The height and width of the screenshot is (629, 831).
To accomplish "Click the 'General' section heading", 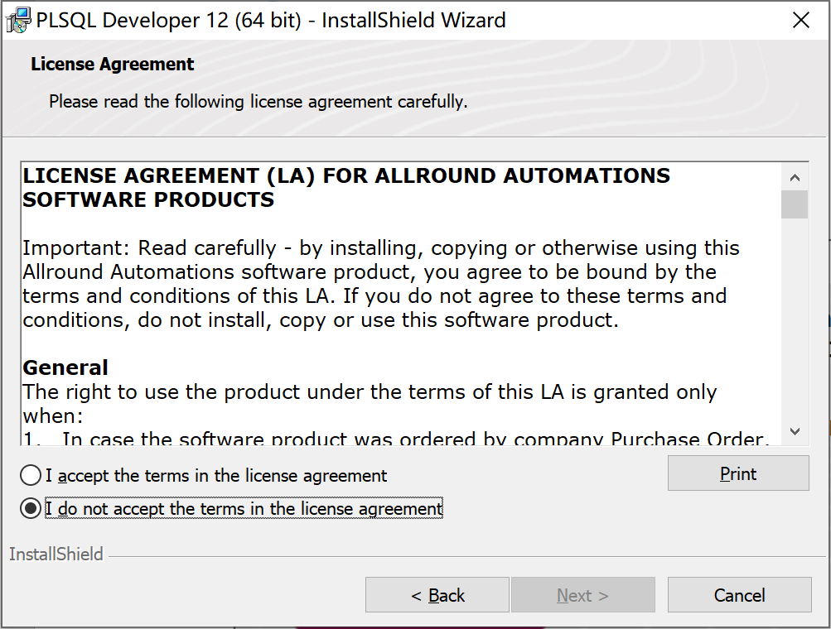I will [x=65, y=367].
